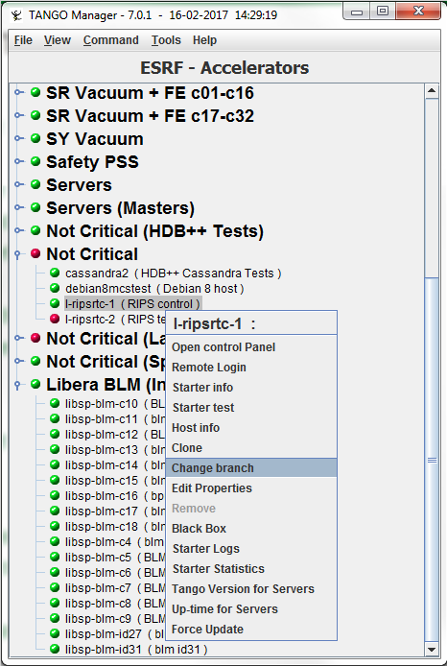
Task: Expand the Safety PSS branch
Action: (x=18, y=161)
